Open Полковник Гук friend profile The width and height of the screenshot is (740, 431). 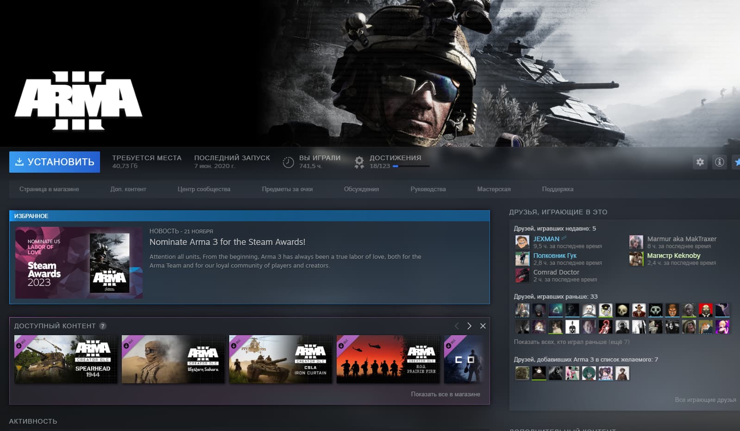tap(555, 256)
